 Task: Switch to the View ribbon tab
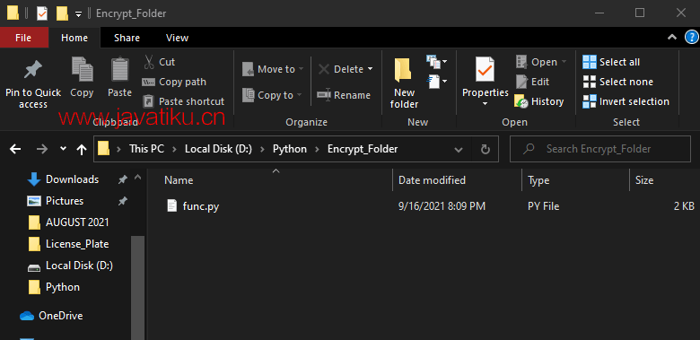pos(177,38)
